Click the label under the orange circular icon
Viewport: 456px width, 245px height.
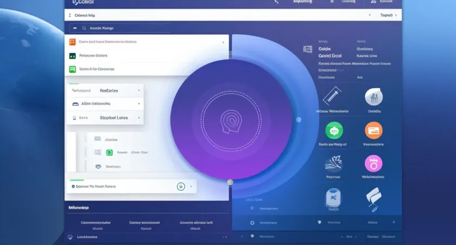(x=373, y=144)
